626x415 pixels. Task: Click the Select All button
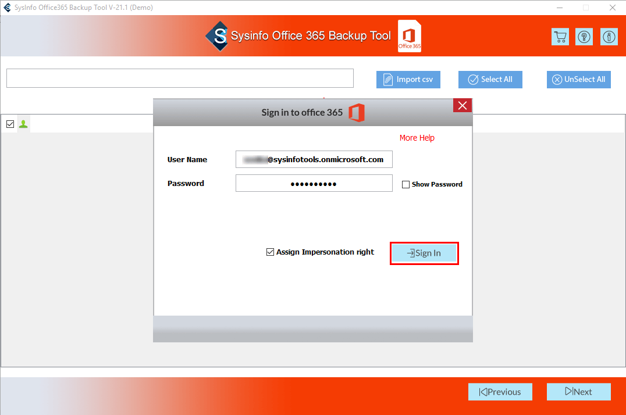tap(490, 80)
